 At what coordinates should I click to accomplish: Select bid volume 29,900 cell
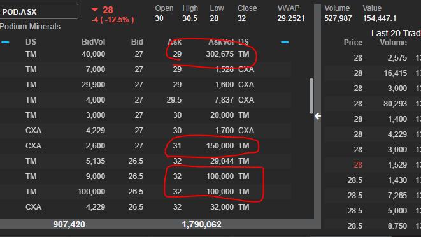coord(93,85)
